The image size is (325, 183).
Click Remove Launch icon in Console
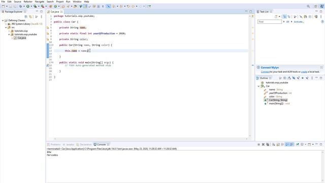point(263,144)
